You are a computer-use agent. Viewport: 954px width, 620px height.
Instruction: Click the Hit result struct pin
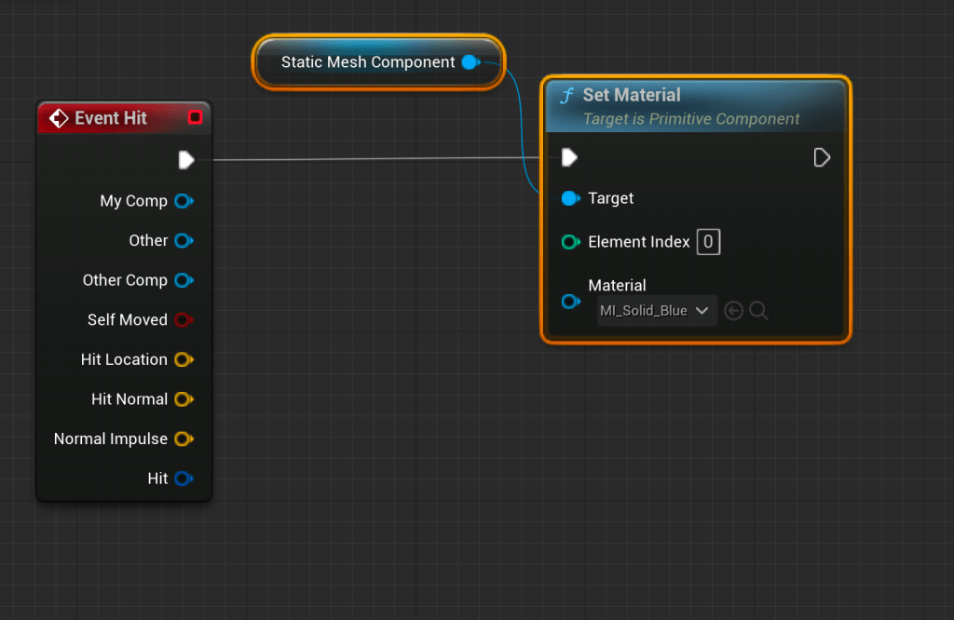pyautogui.click(x=183, y=478)
